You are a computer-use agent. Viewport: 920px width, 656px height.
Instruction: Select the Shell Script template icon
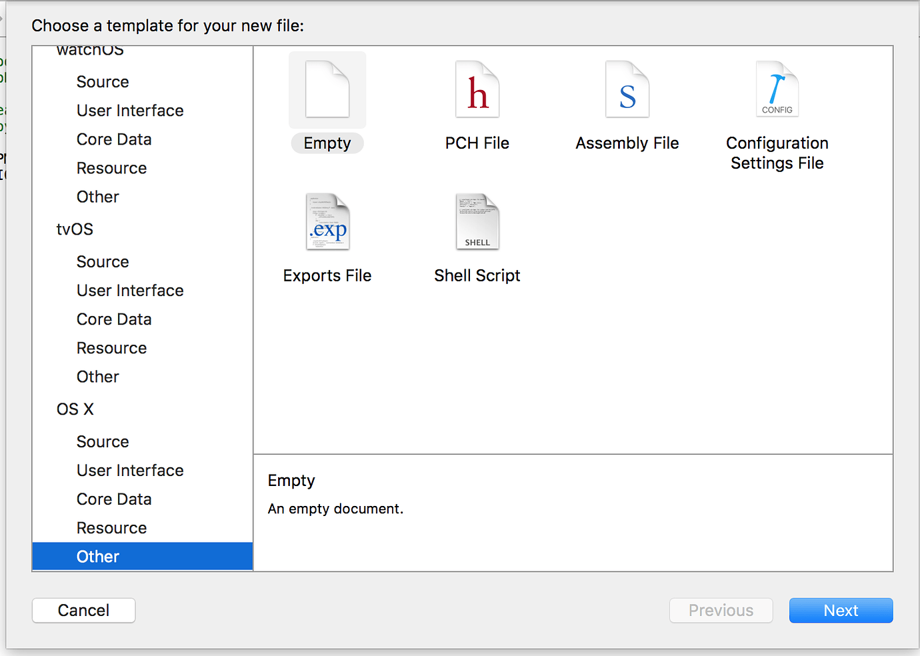tap(477, 222)
